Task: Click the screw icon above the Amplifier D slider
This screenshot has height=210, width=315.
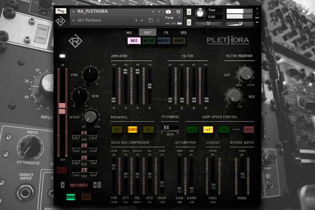Action: (125, 65)
